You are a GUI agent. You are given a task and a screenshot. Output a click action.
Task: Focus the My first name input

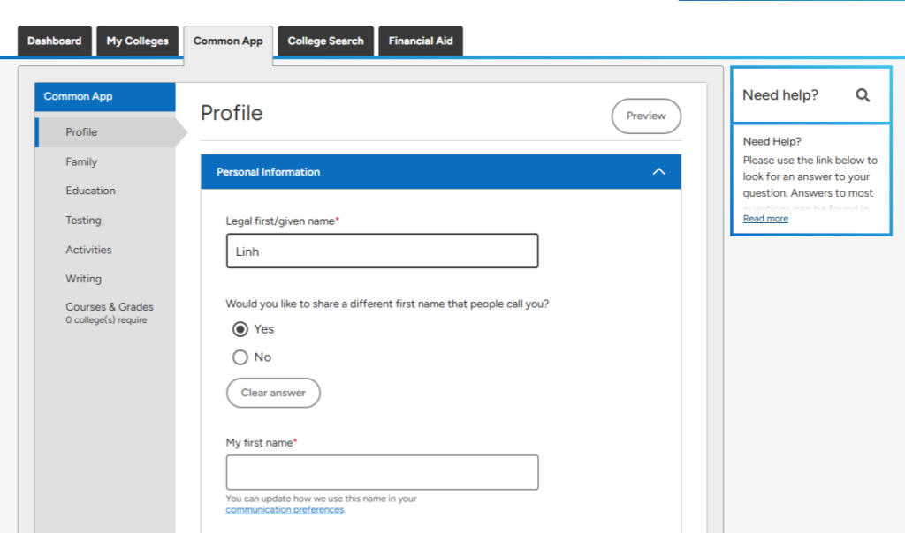[x=382, y=472]
